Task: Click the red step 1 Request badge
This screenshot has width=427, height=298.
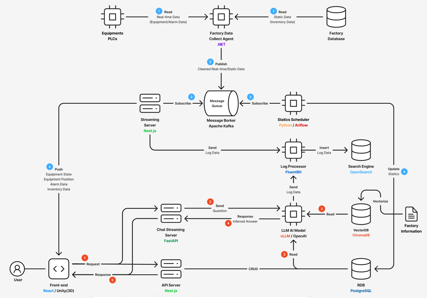Action: point(85,258)
